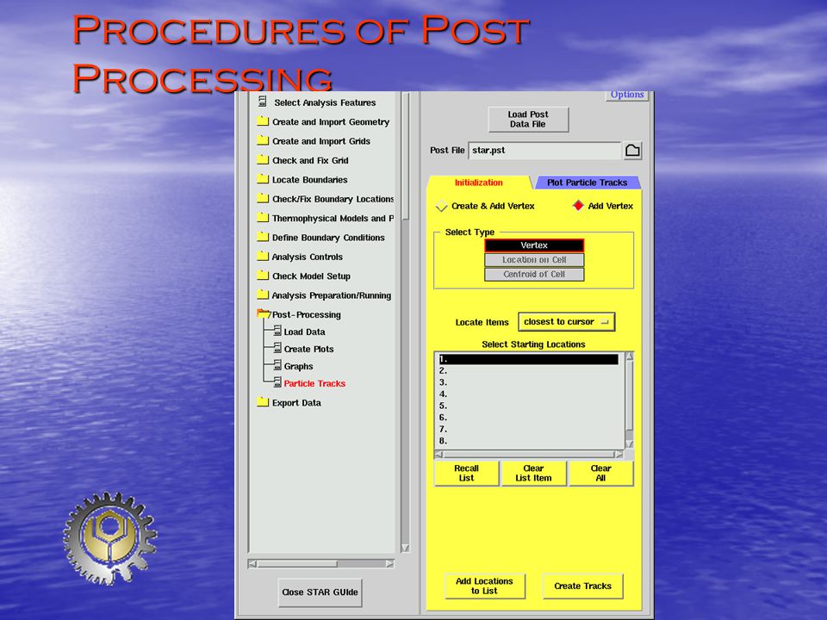Select starting location row 5
The height and width of the screenshot is (620, 827).
pos(528,406)
